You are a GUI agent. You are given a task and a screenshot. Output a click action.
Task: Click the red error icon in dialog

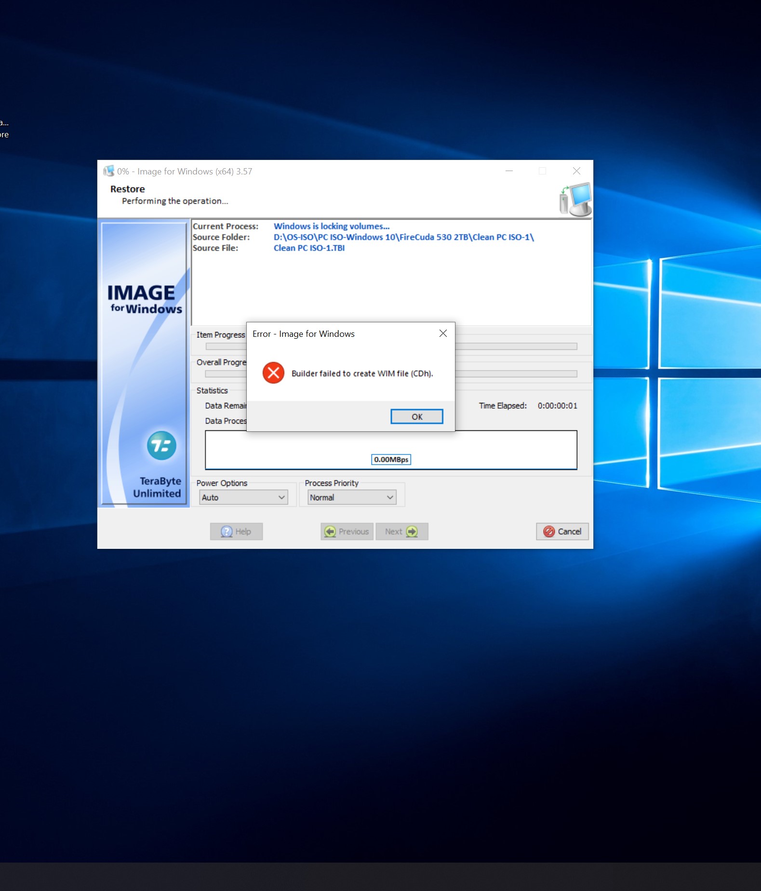[x=273, y=373]
